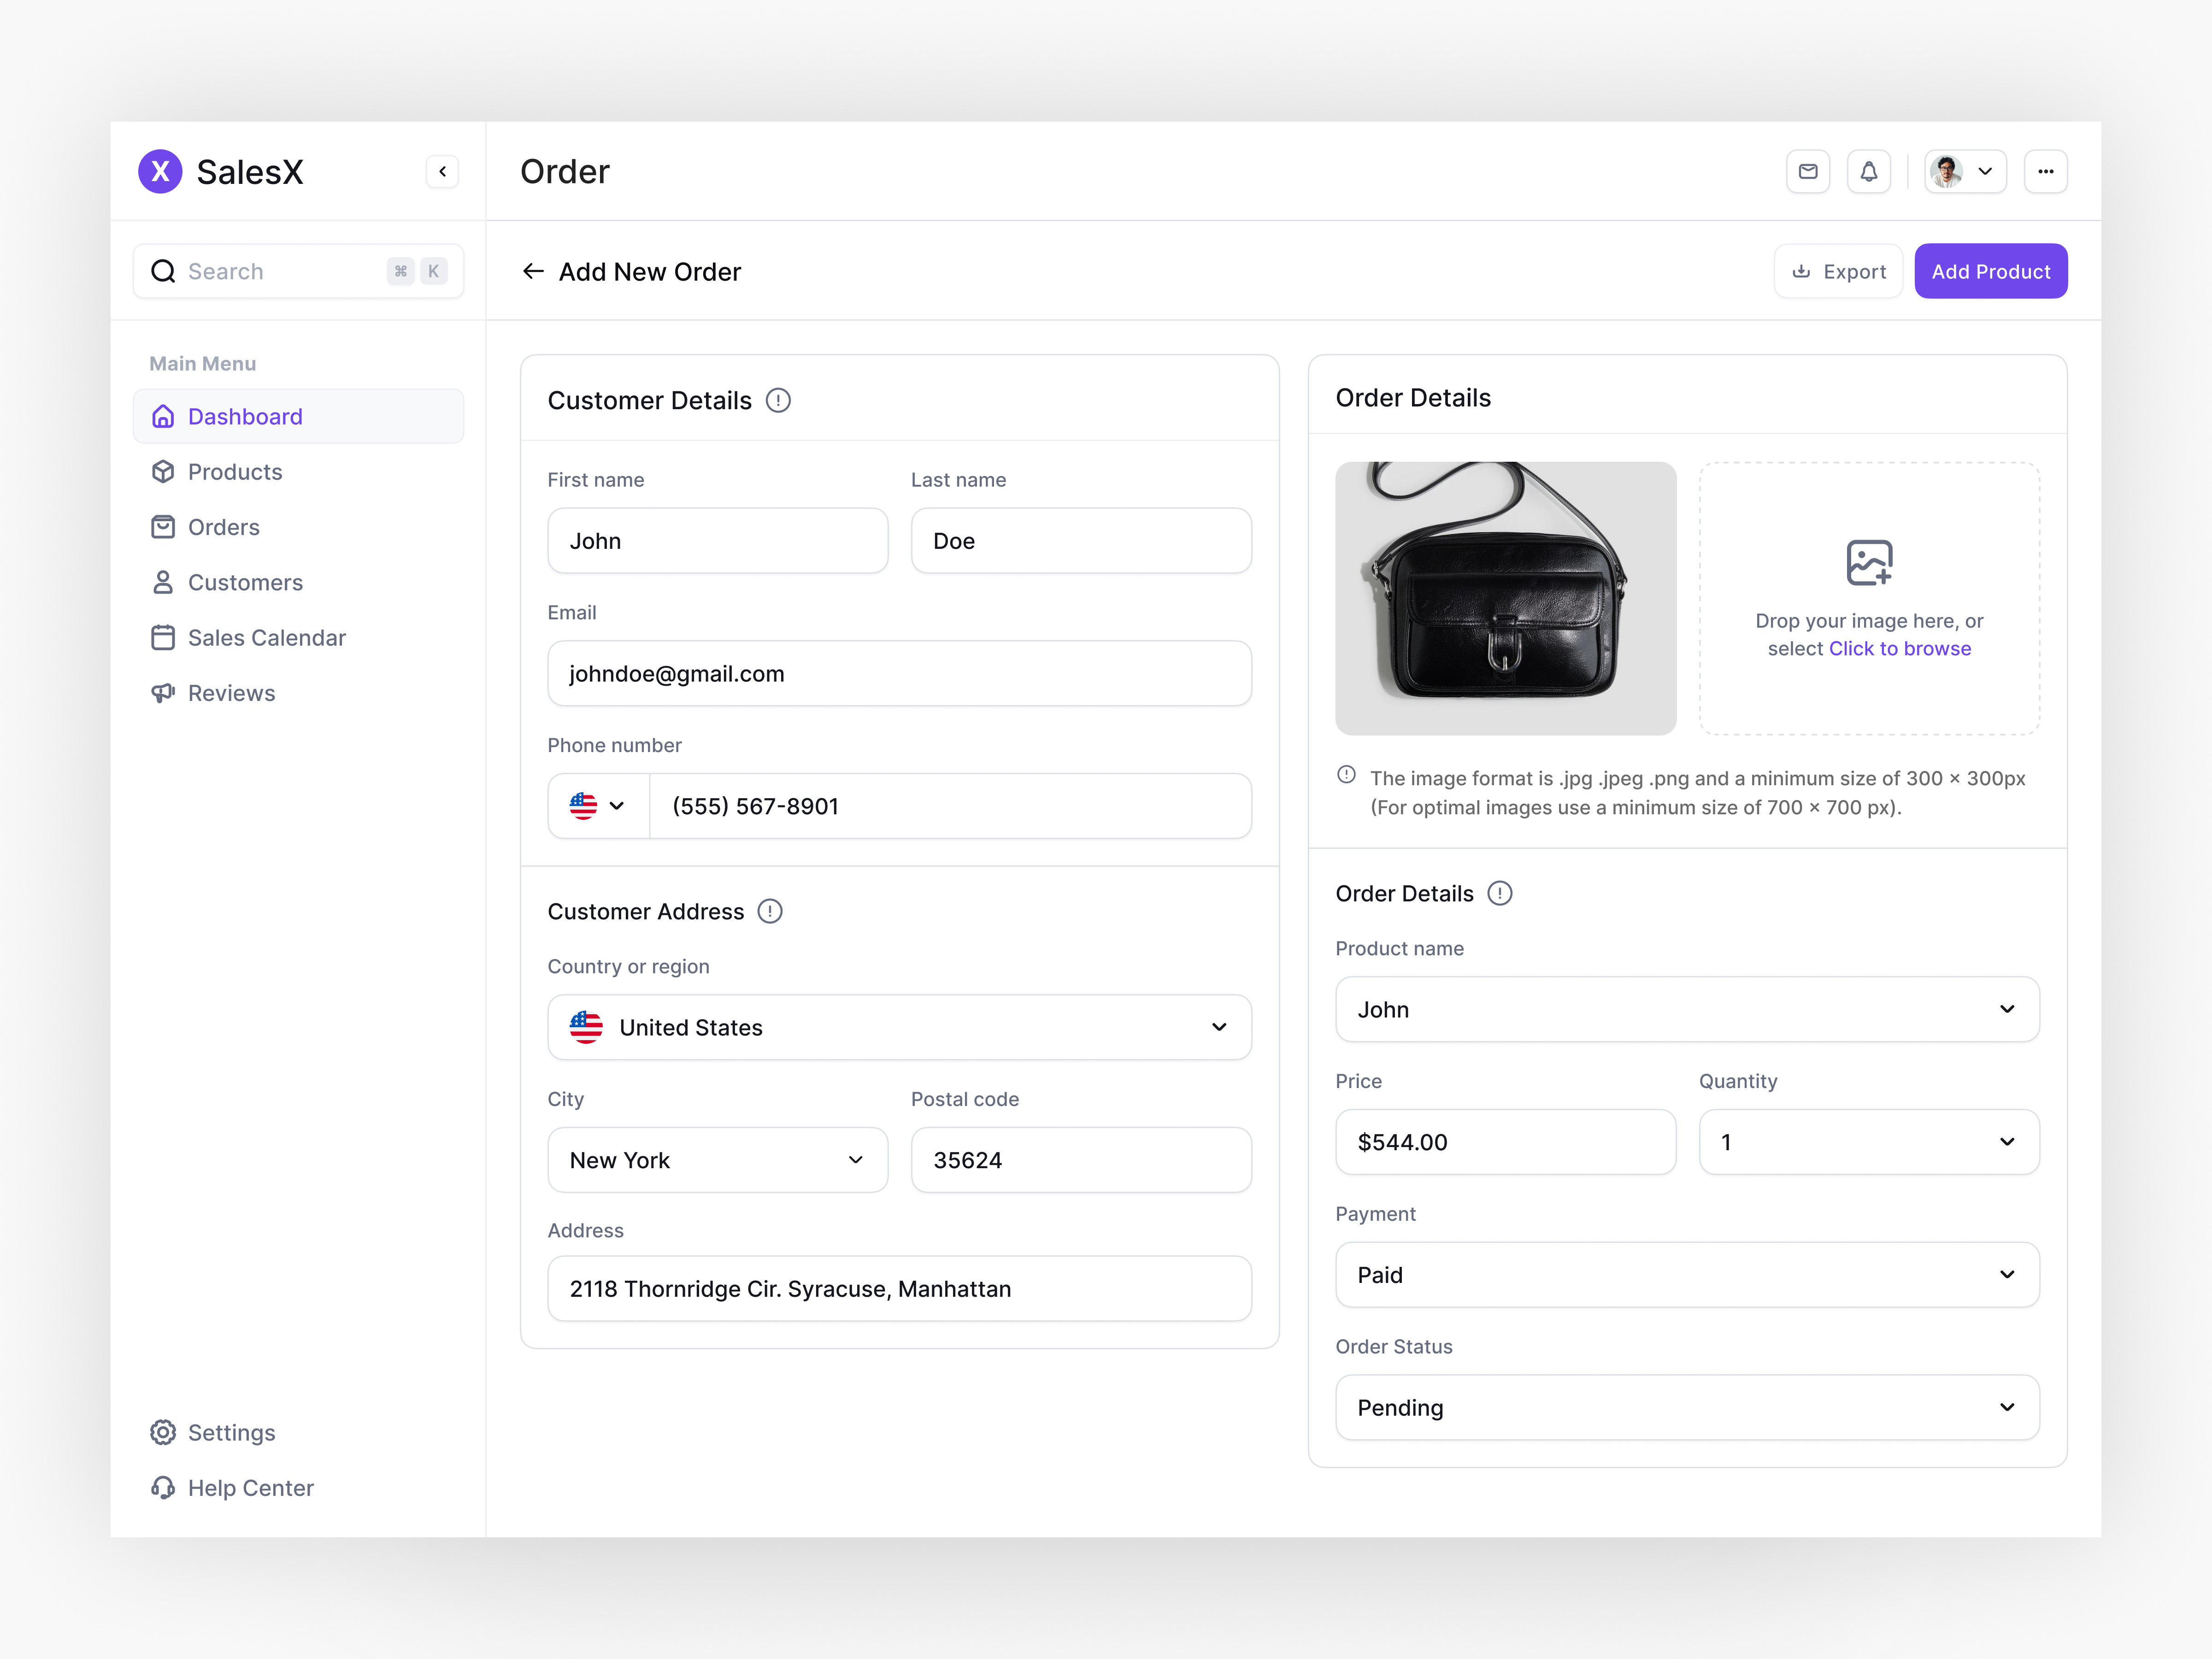2212x1659 pixels.
Task: Click the Customer Address info icon
Action: (x=770, y=911)
